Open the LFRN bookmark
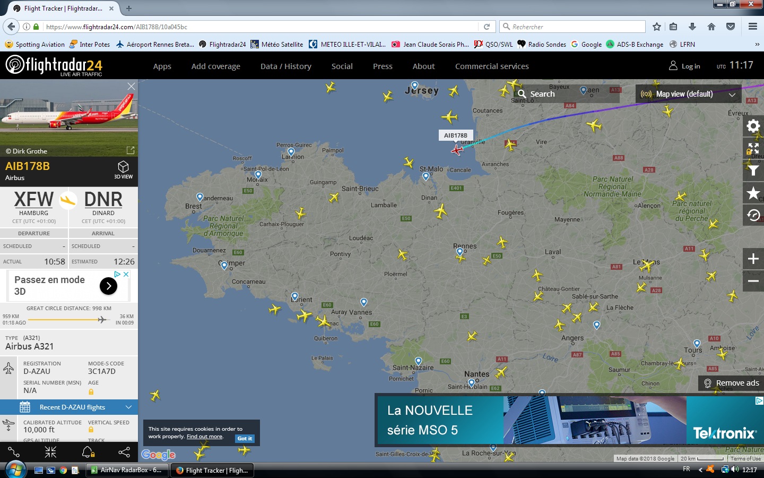This screenshot has height=478, width=764. tap(682, 45)
